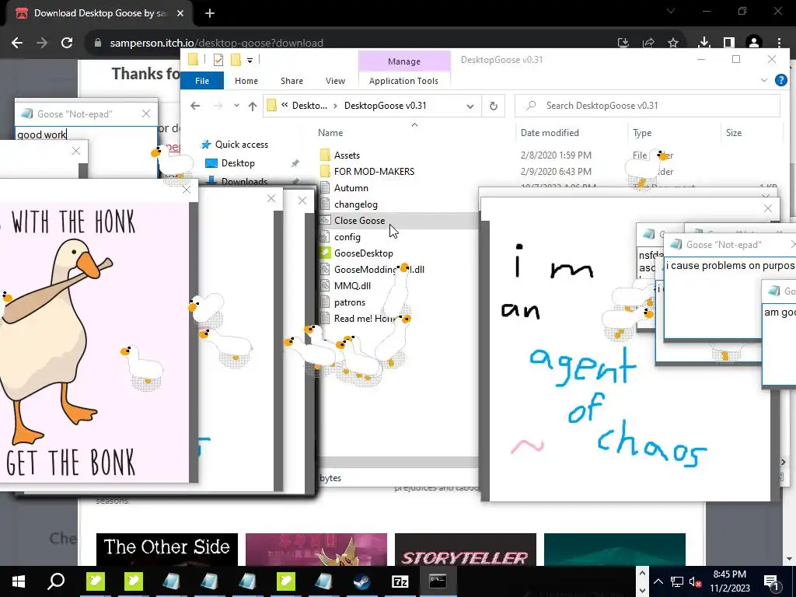Select the Manage contextual tab
This screenshot has height=597, width=796.
click(x=404, y=61)
